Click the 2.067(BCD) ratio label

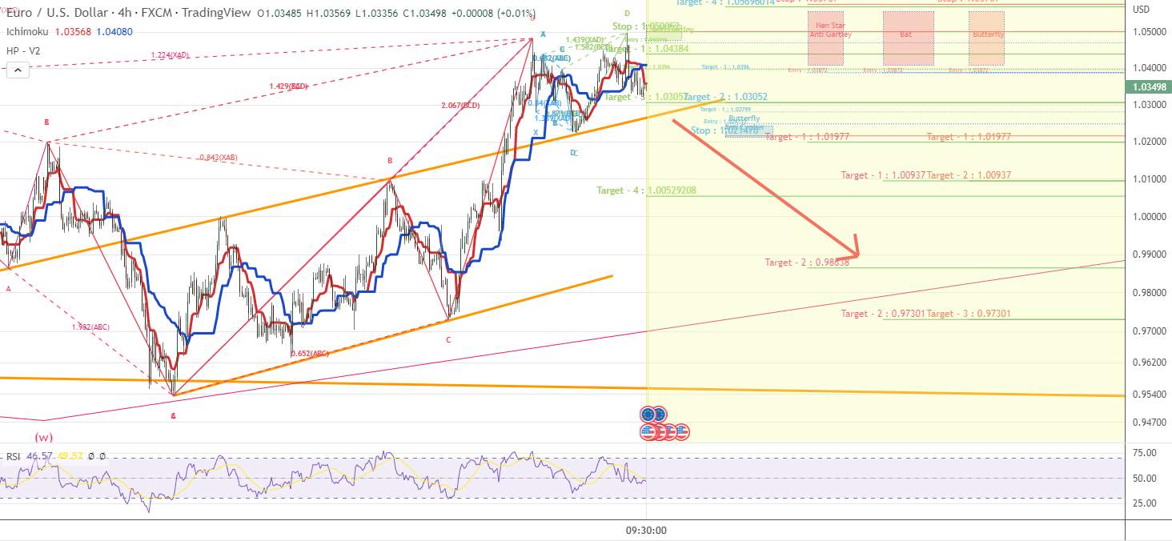(460, 106)
